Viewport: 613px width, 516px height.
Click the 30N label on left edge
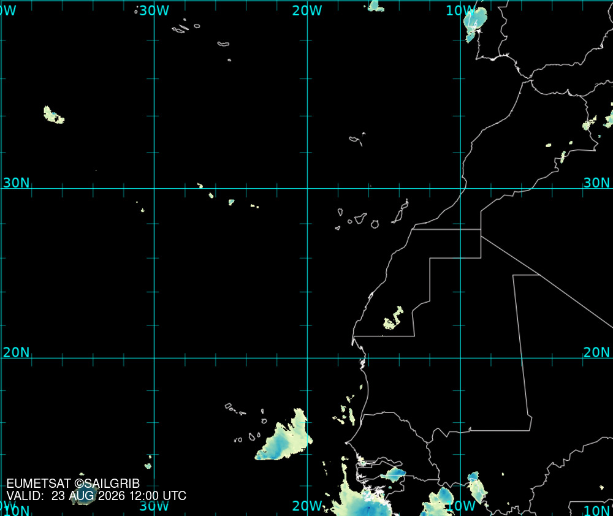click(x=16, y=183)
